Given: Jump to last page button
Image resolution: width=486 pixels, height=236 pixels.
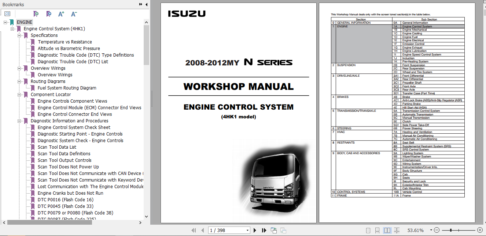Looking at the screenshot, I should (264, 230).
